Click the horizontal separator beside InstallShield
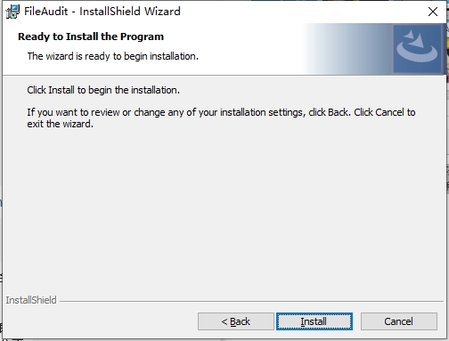The width and height of the screenshot is (449, 341). coord(251,301)
